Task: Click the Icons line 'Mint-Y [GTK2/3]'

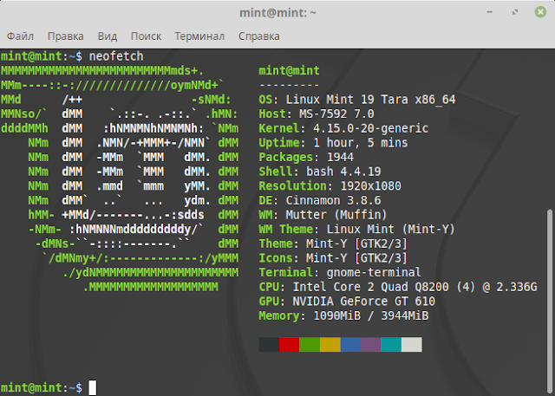Action: pyautogui.click(x=356, y=258)
